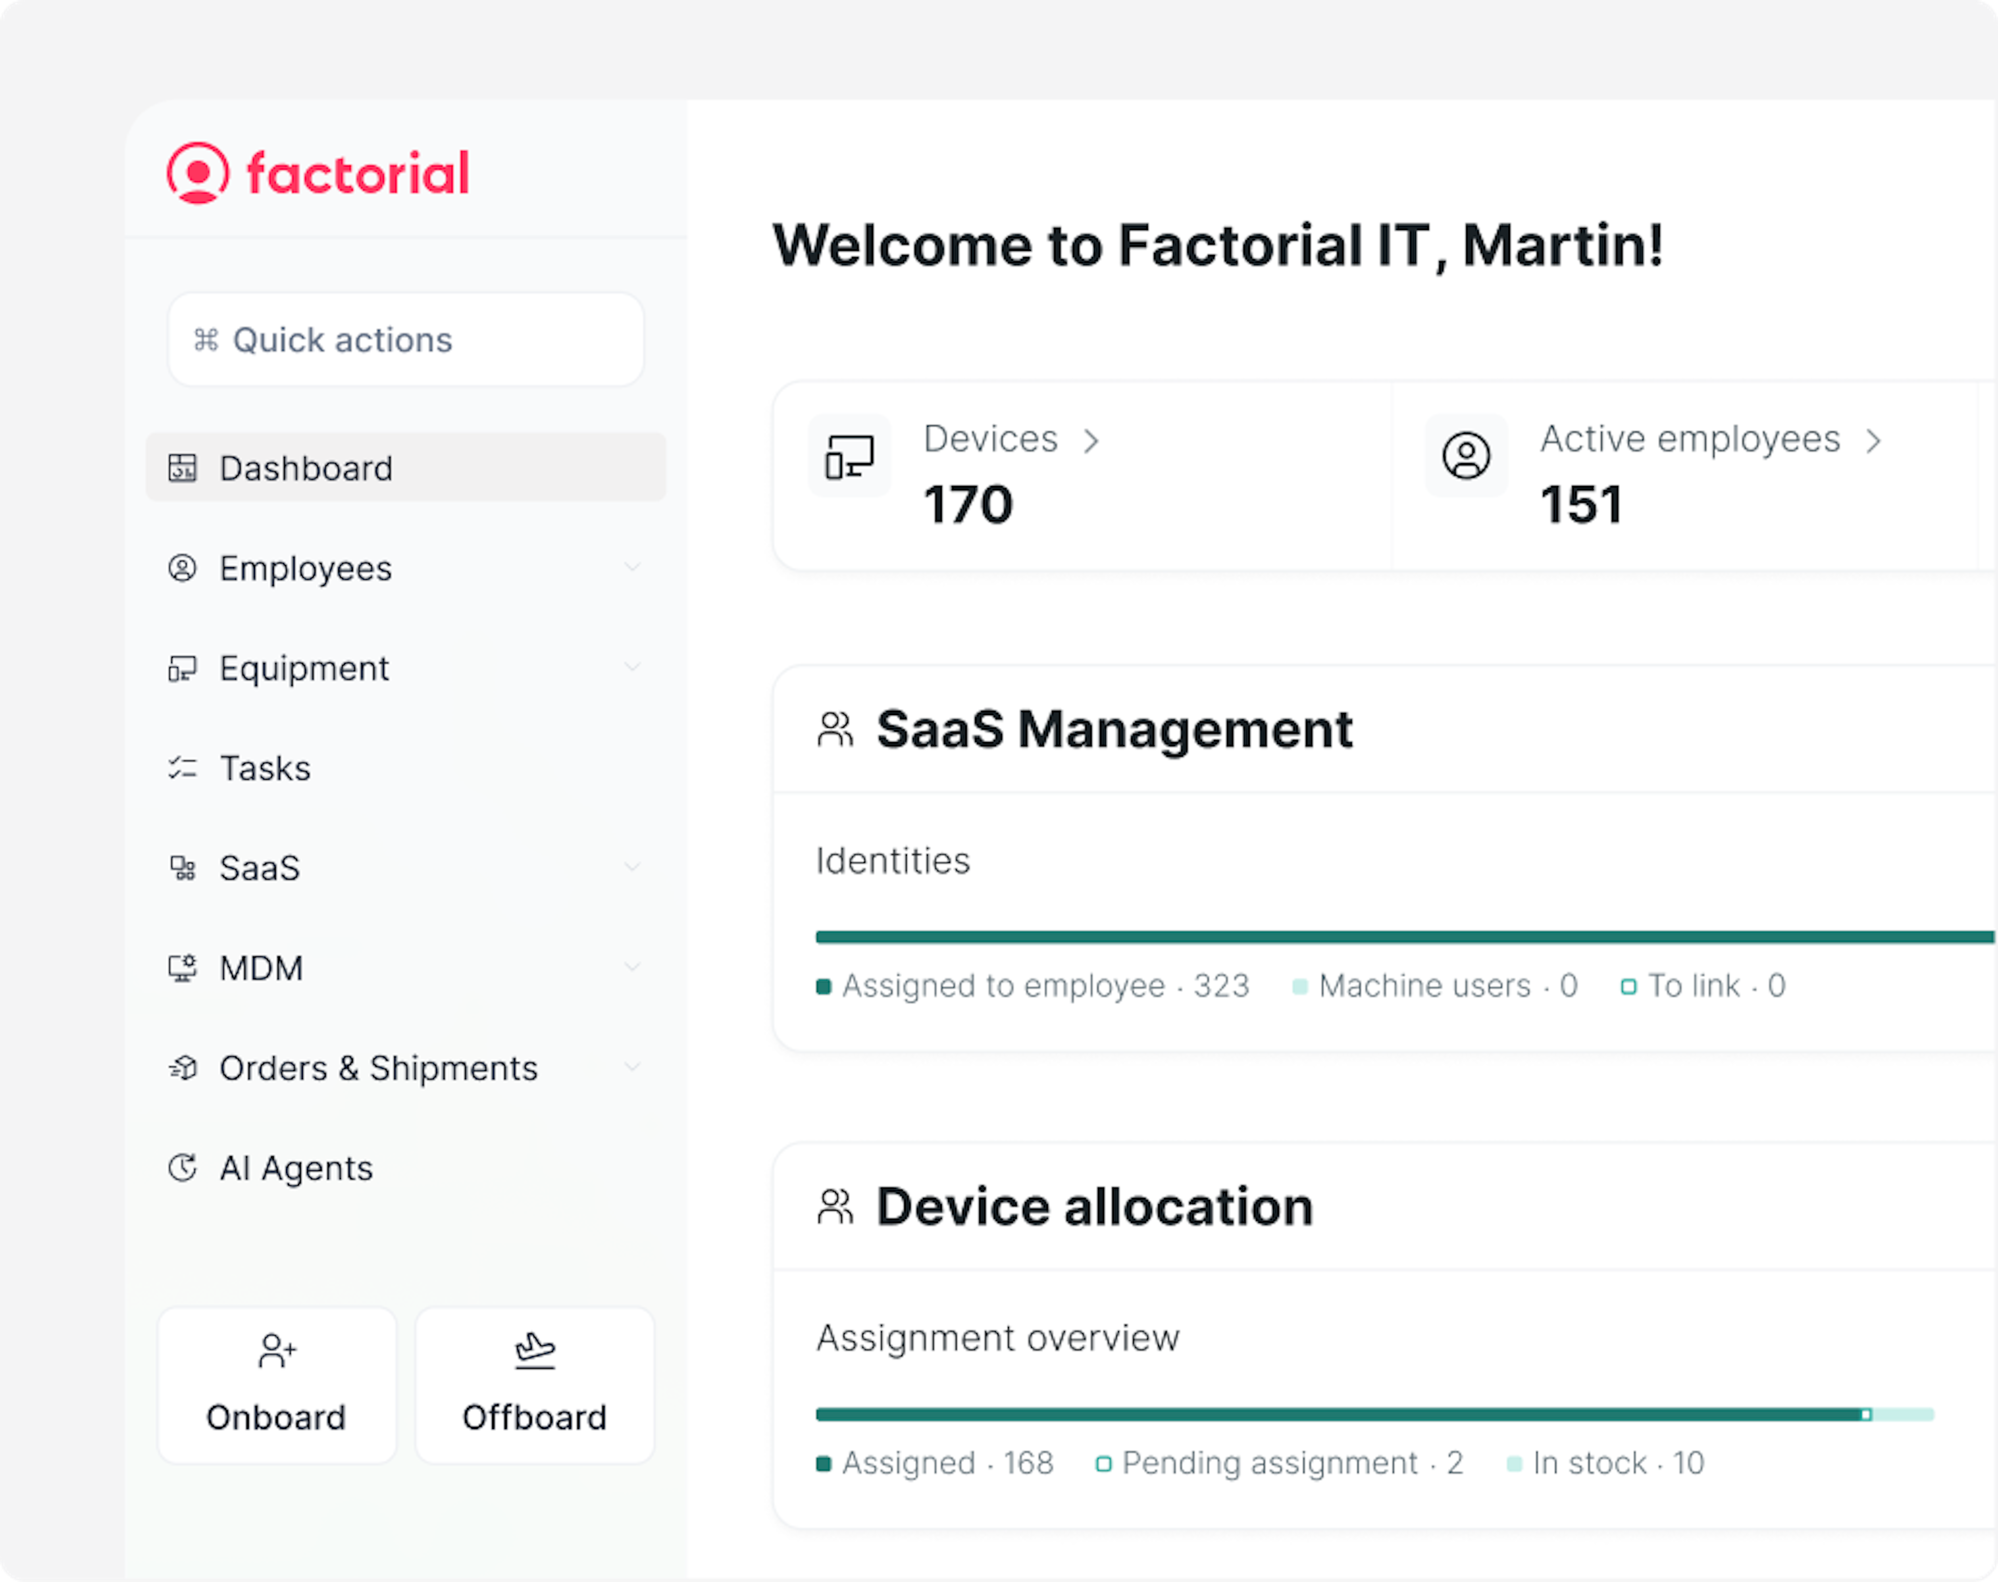Focus the Quick actions search field
Viewport: 1998px width, 1582px height.
405,340
